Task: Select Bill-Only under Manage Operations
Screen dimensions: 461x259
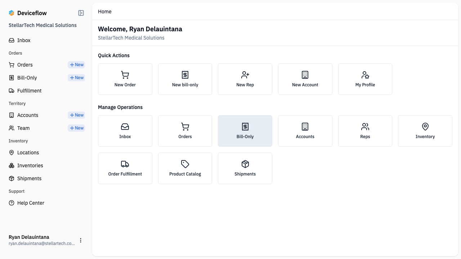Action: (x=245, y=131)
